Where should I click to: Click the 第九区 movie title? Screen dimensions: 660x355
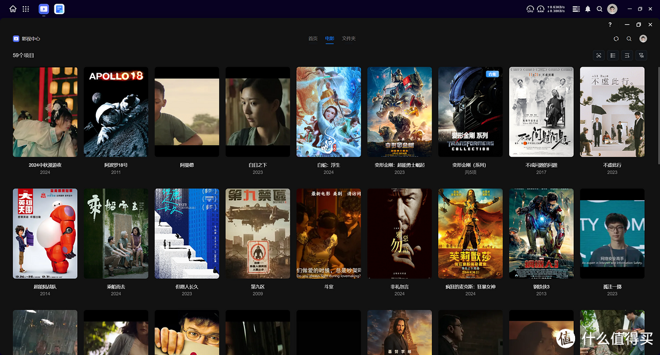pos(257,286)
